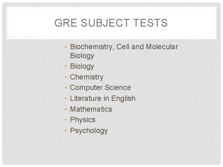
Task: Select the "Biochemistry, Cell and Molecular" text line
Action: click(124, 47)
